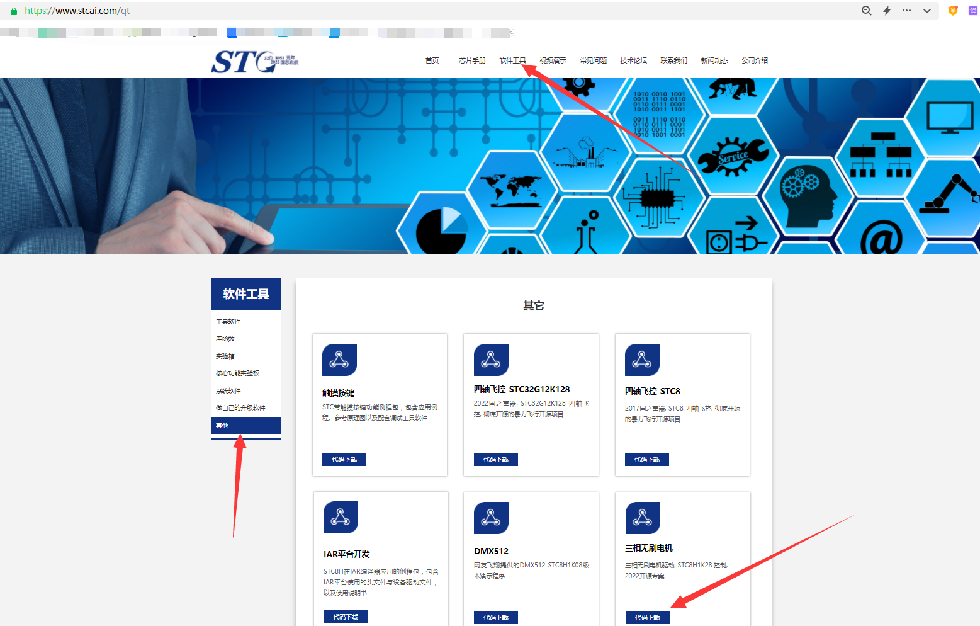Image resolution: width=980 pixels, height=626 pixels.
Task: Click the IAR平台开发 card icon
Action: [341, 517]
